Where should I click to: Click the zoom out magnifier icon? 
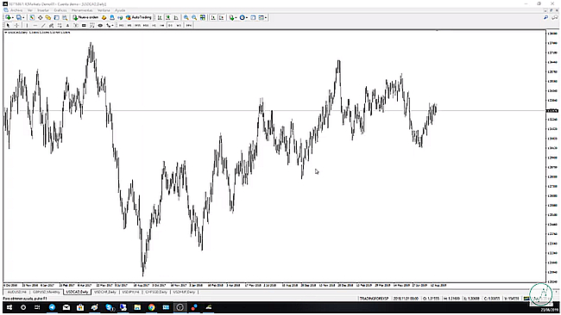click(x=194, y=17)
